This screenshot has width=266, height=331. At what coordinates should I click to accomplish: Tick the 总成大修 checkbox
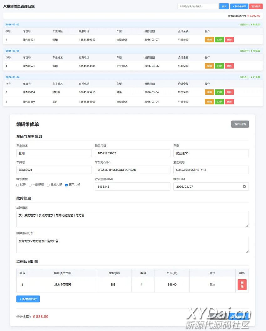click(x=48, y=185)
